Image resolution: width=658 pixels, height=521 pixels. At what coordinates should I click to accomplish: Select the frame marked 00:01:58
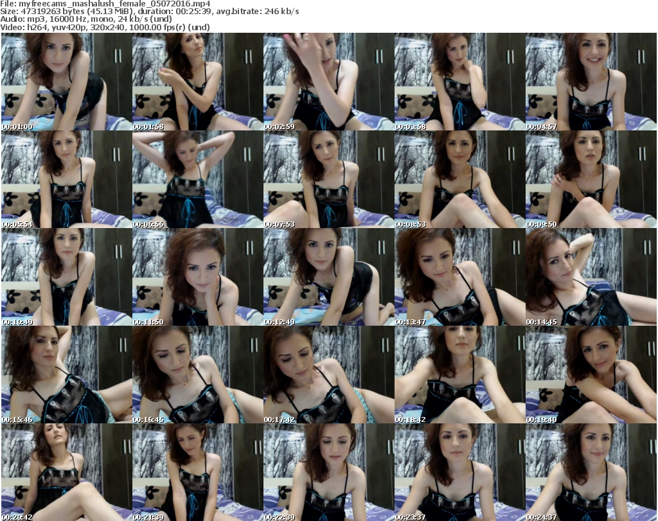198,82
